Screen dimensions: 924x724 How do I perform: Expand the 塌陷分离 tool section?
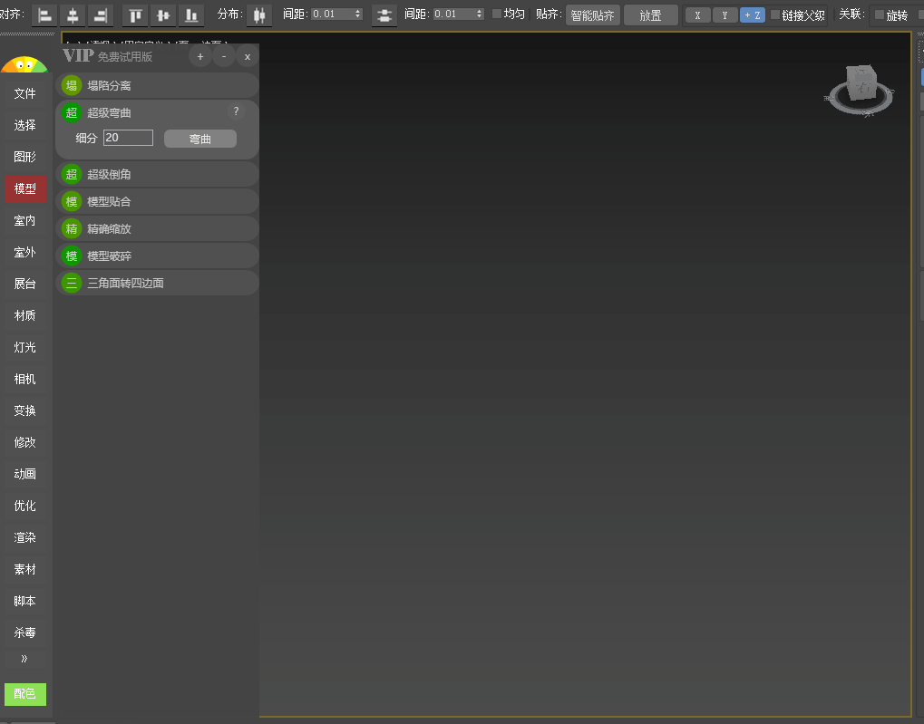[157, 86]
